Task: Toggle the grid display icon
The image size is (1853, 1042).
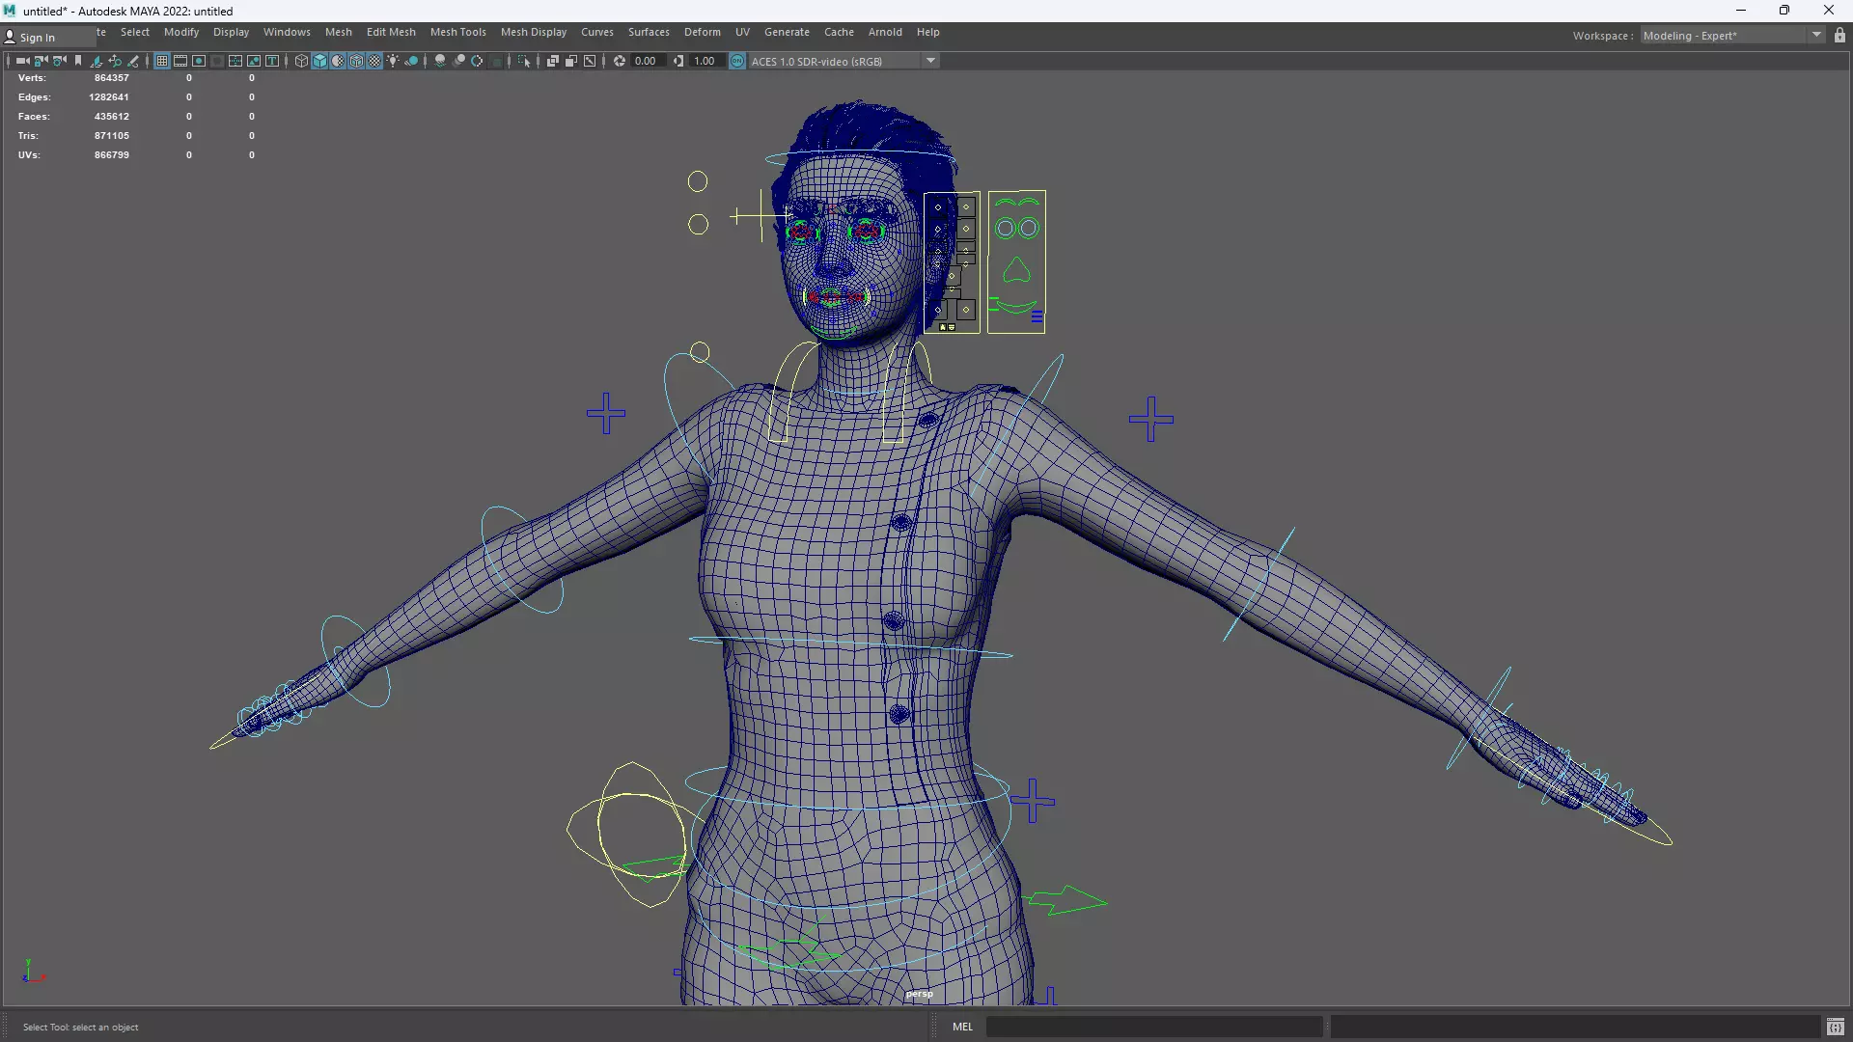Action: click(x=162, y=61)
